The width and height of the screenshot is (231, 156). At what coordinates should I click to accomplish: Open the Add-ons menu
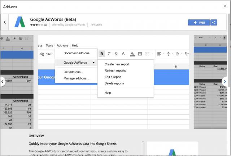coord(62,46)
